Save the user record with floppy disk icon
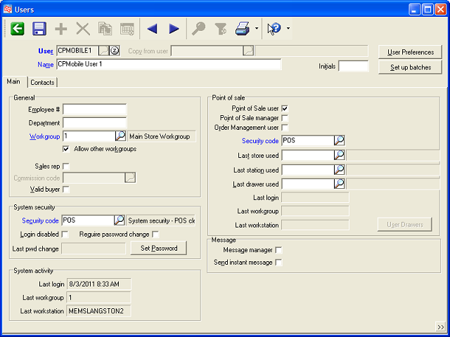This screenshot has width=450, height=337. 39,29
